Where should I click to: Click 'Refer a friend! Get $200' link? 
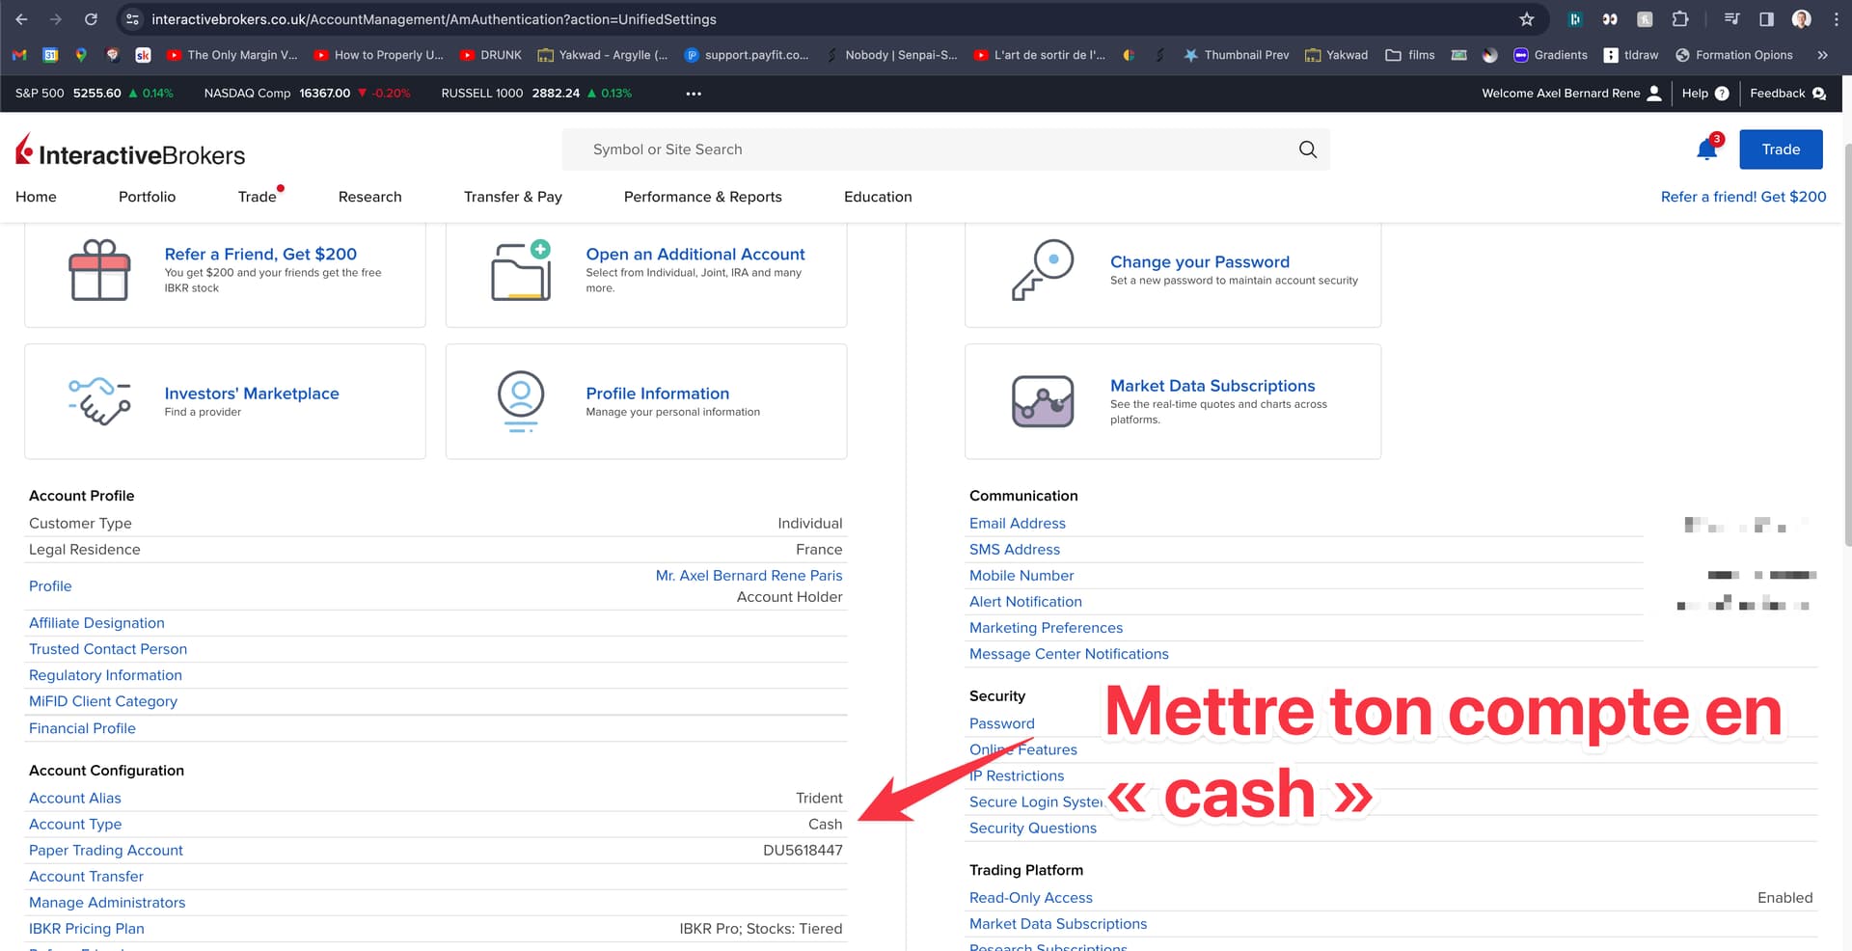click(1743, 197)
